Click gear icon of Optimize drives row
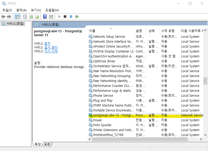Screen dimensions: 208x151 coord(90,61)
